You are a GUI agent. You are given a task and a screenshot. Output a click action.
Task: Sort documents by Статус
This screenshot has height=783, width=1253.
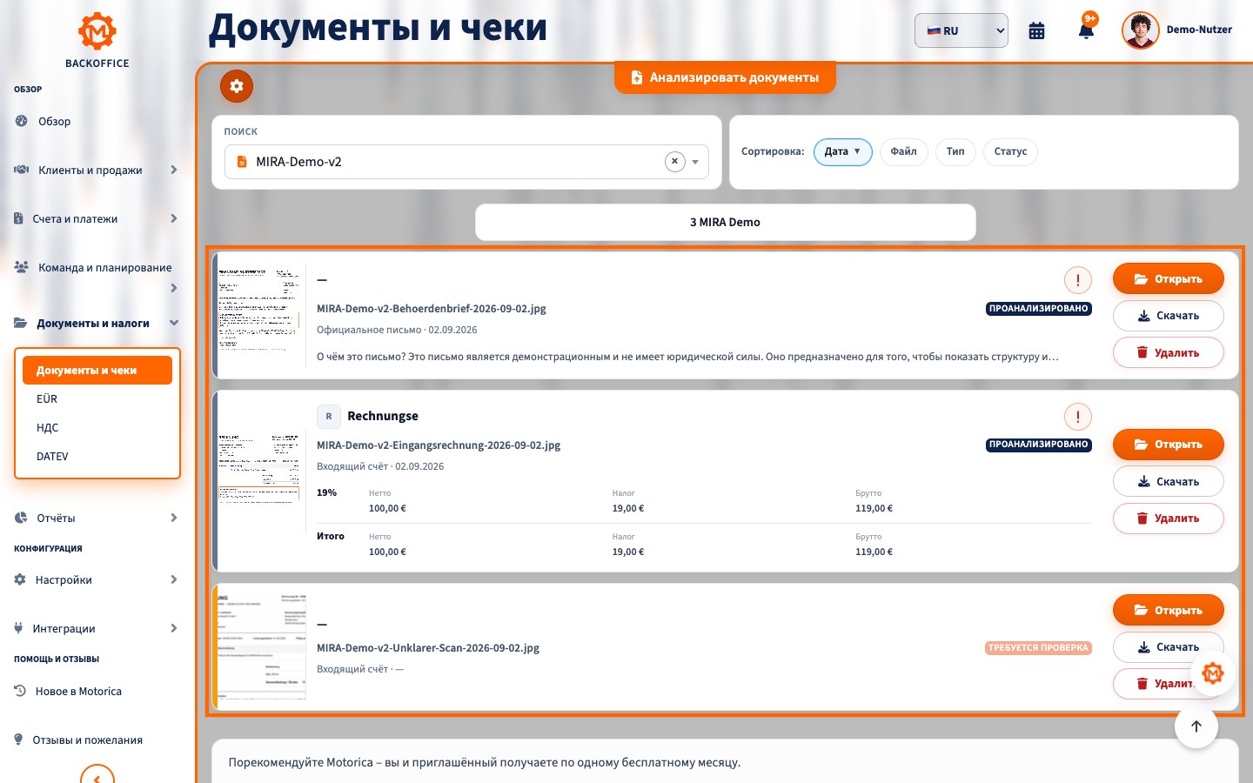[x=1010, y=151]
